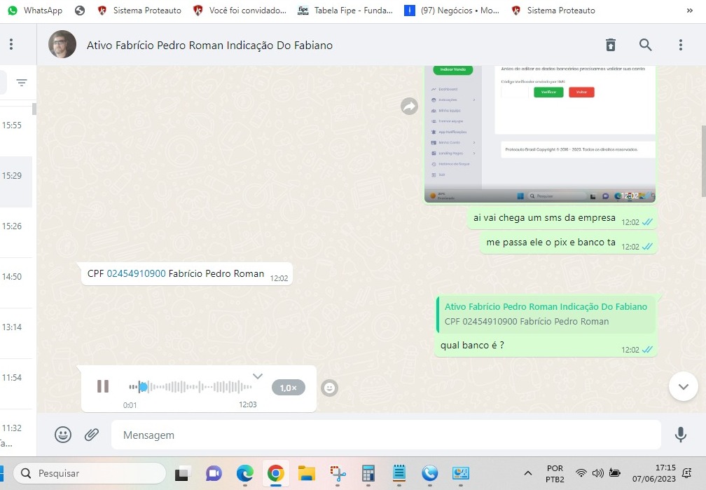Viewport: 706px width, 490px height.
Task: React to voice message with emoji icon
Action: pyautogui.click(x=329, y=388)
